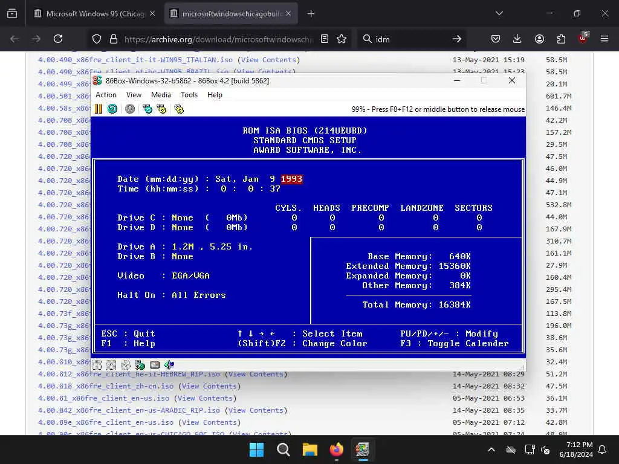Click the second floppy drive status bar icon
The width and height of the screenshot is (619, 464).
tap(111, 365)
